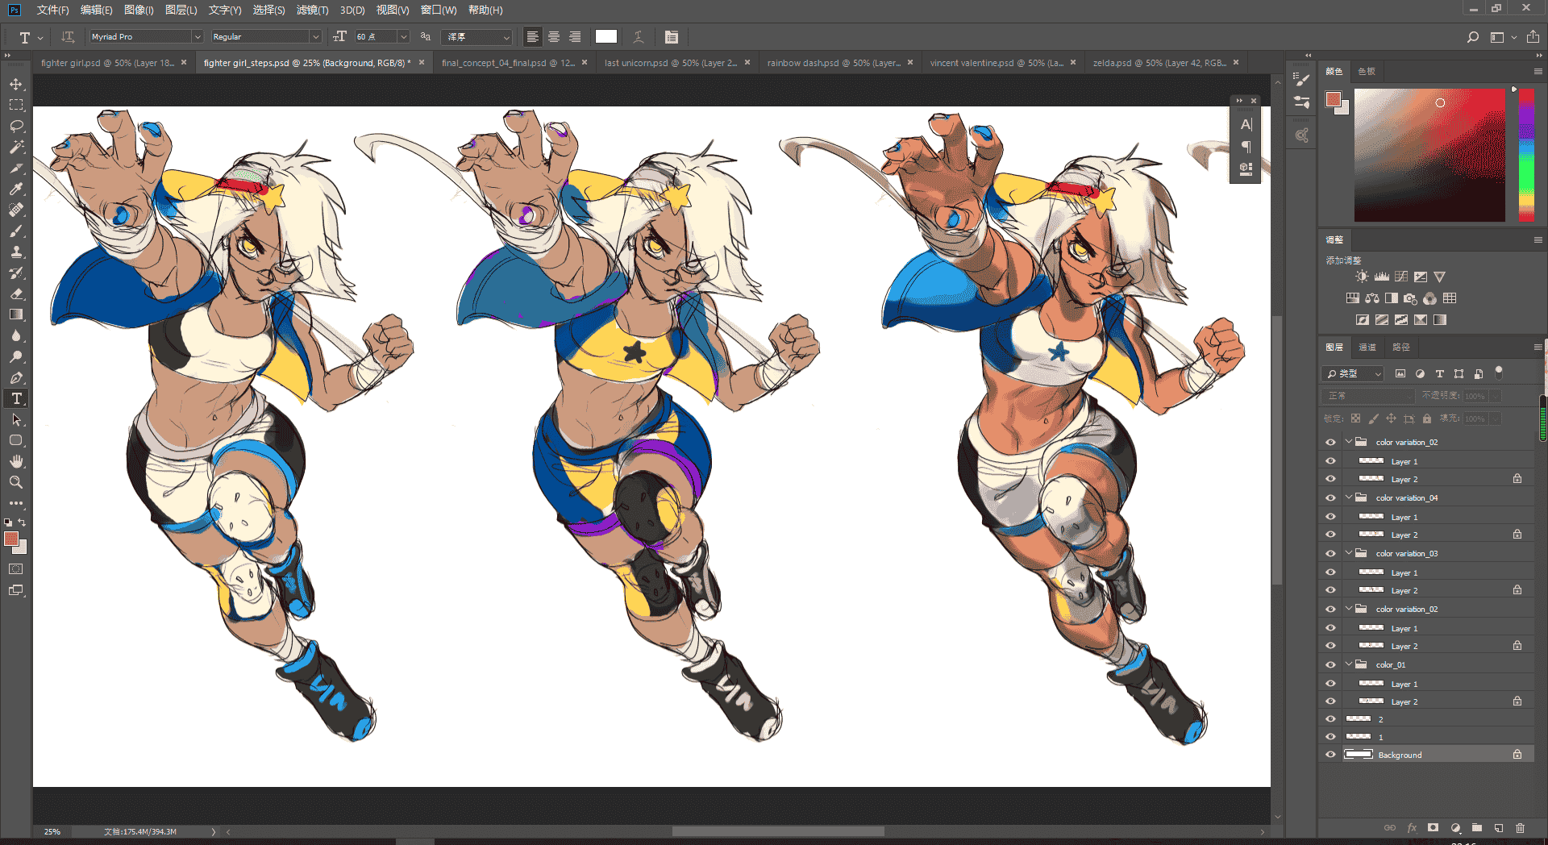
Task: Click the zoom percentage field in status bar
Action: (x=53, y=831)
